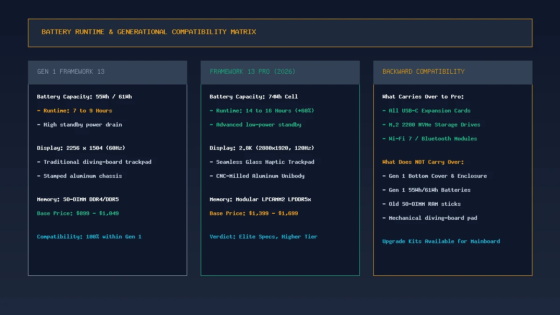This screenshot has width=560, height=315.
Task: Click 'Memory: SO-DIMM DDR4/DDR5' line
Action: [78, 199]
